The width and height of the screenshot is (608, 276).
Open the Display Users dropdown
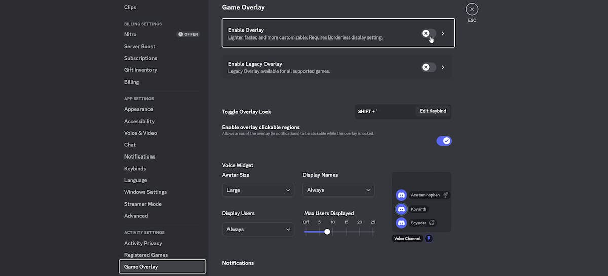(x=258, y=229)
